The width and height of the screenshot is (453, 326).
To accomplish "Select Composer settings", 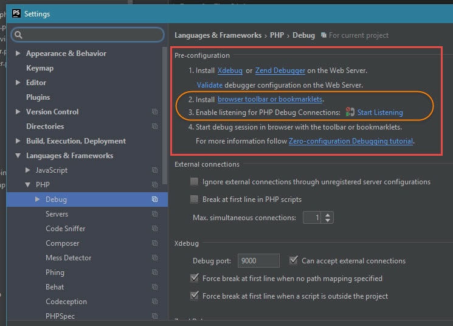I will click(x=63, y=243).
